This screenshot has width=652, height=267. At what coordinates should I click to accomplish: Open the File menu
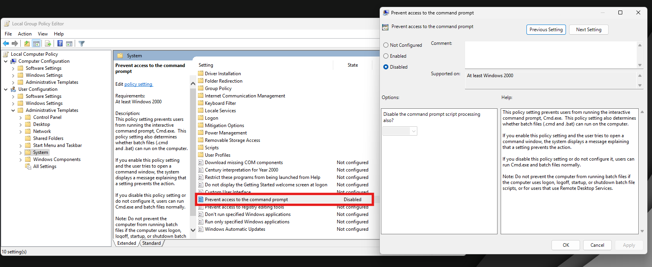pos(8,34)
